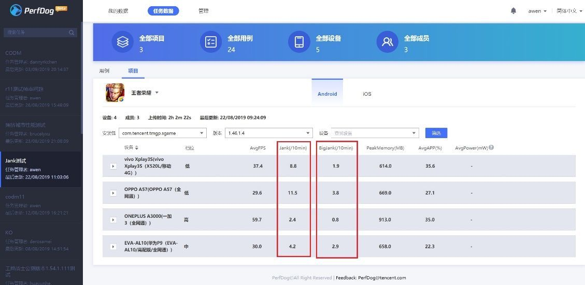Viewport: 585px width, 285px height.
Task: Click the 全部成员 people icon
Action: pos(387,42)
